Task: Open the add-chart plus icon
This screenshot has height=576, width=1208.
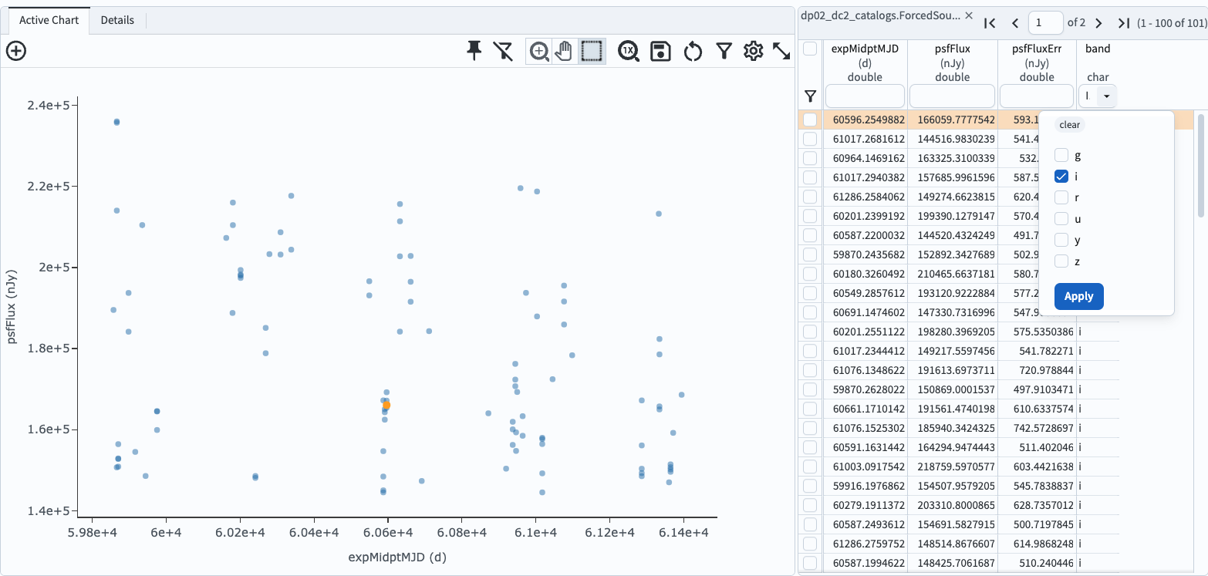Action: point(15,51)
